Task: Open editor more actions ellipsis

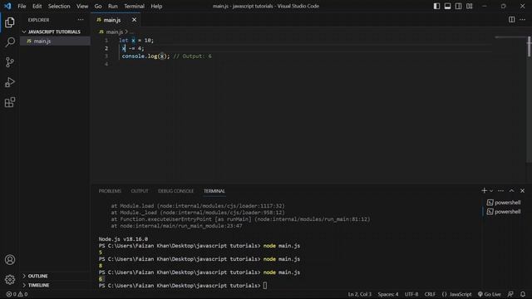Action: (523, 20)
